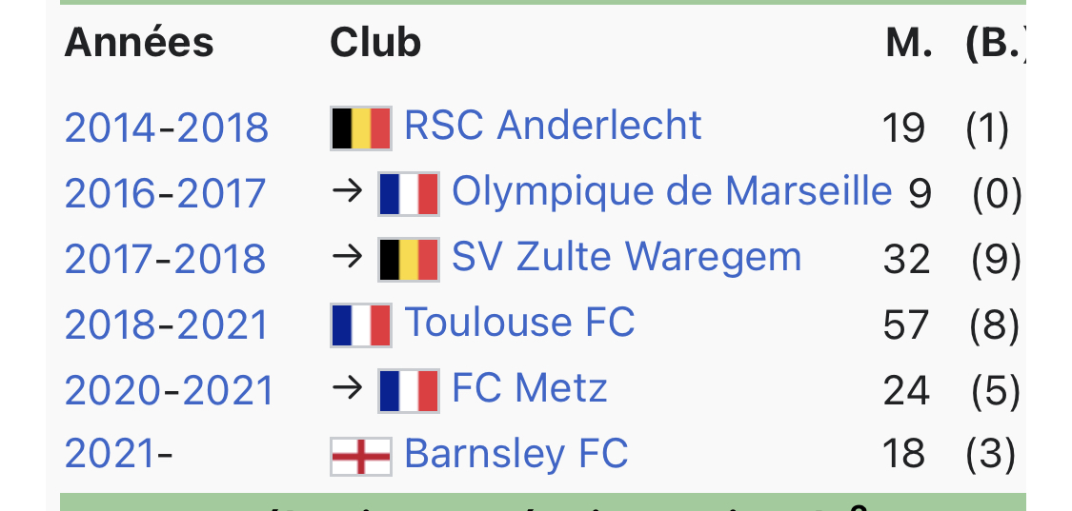The height and width of the screenshot is (511, 1072).
Task: Open the 2017-2018 years link
Action: pyautogui.click(x=165, y=259)
